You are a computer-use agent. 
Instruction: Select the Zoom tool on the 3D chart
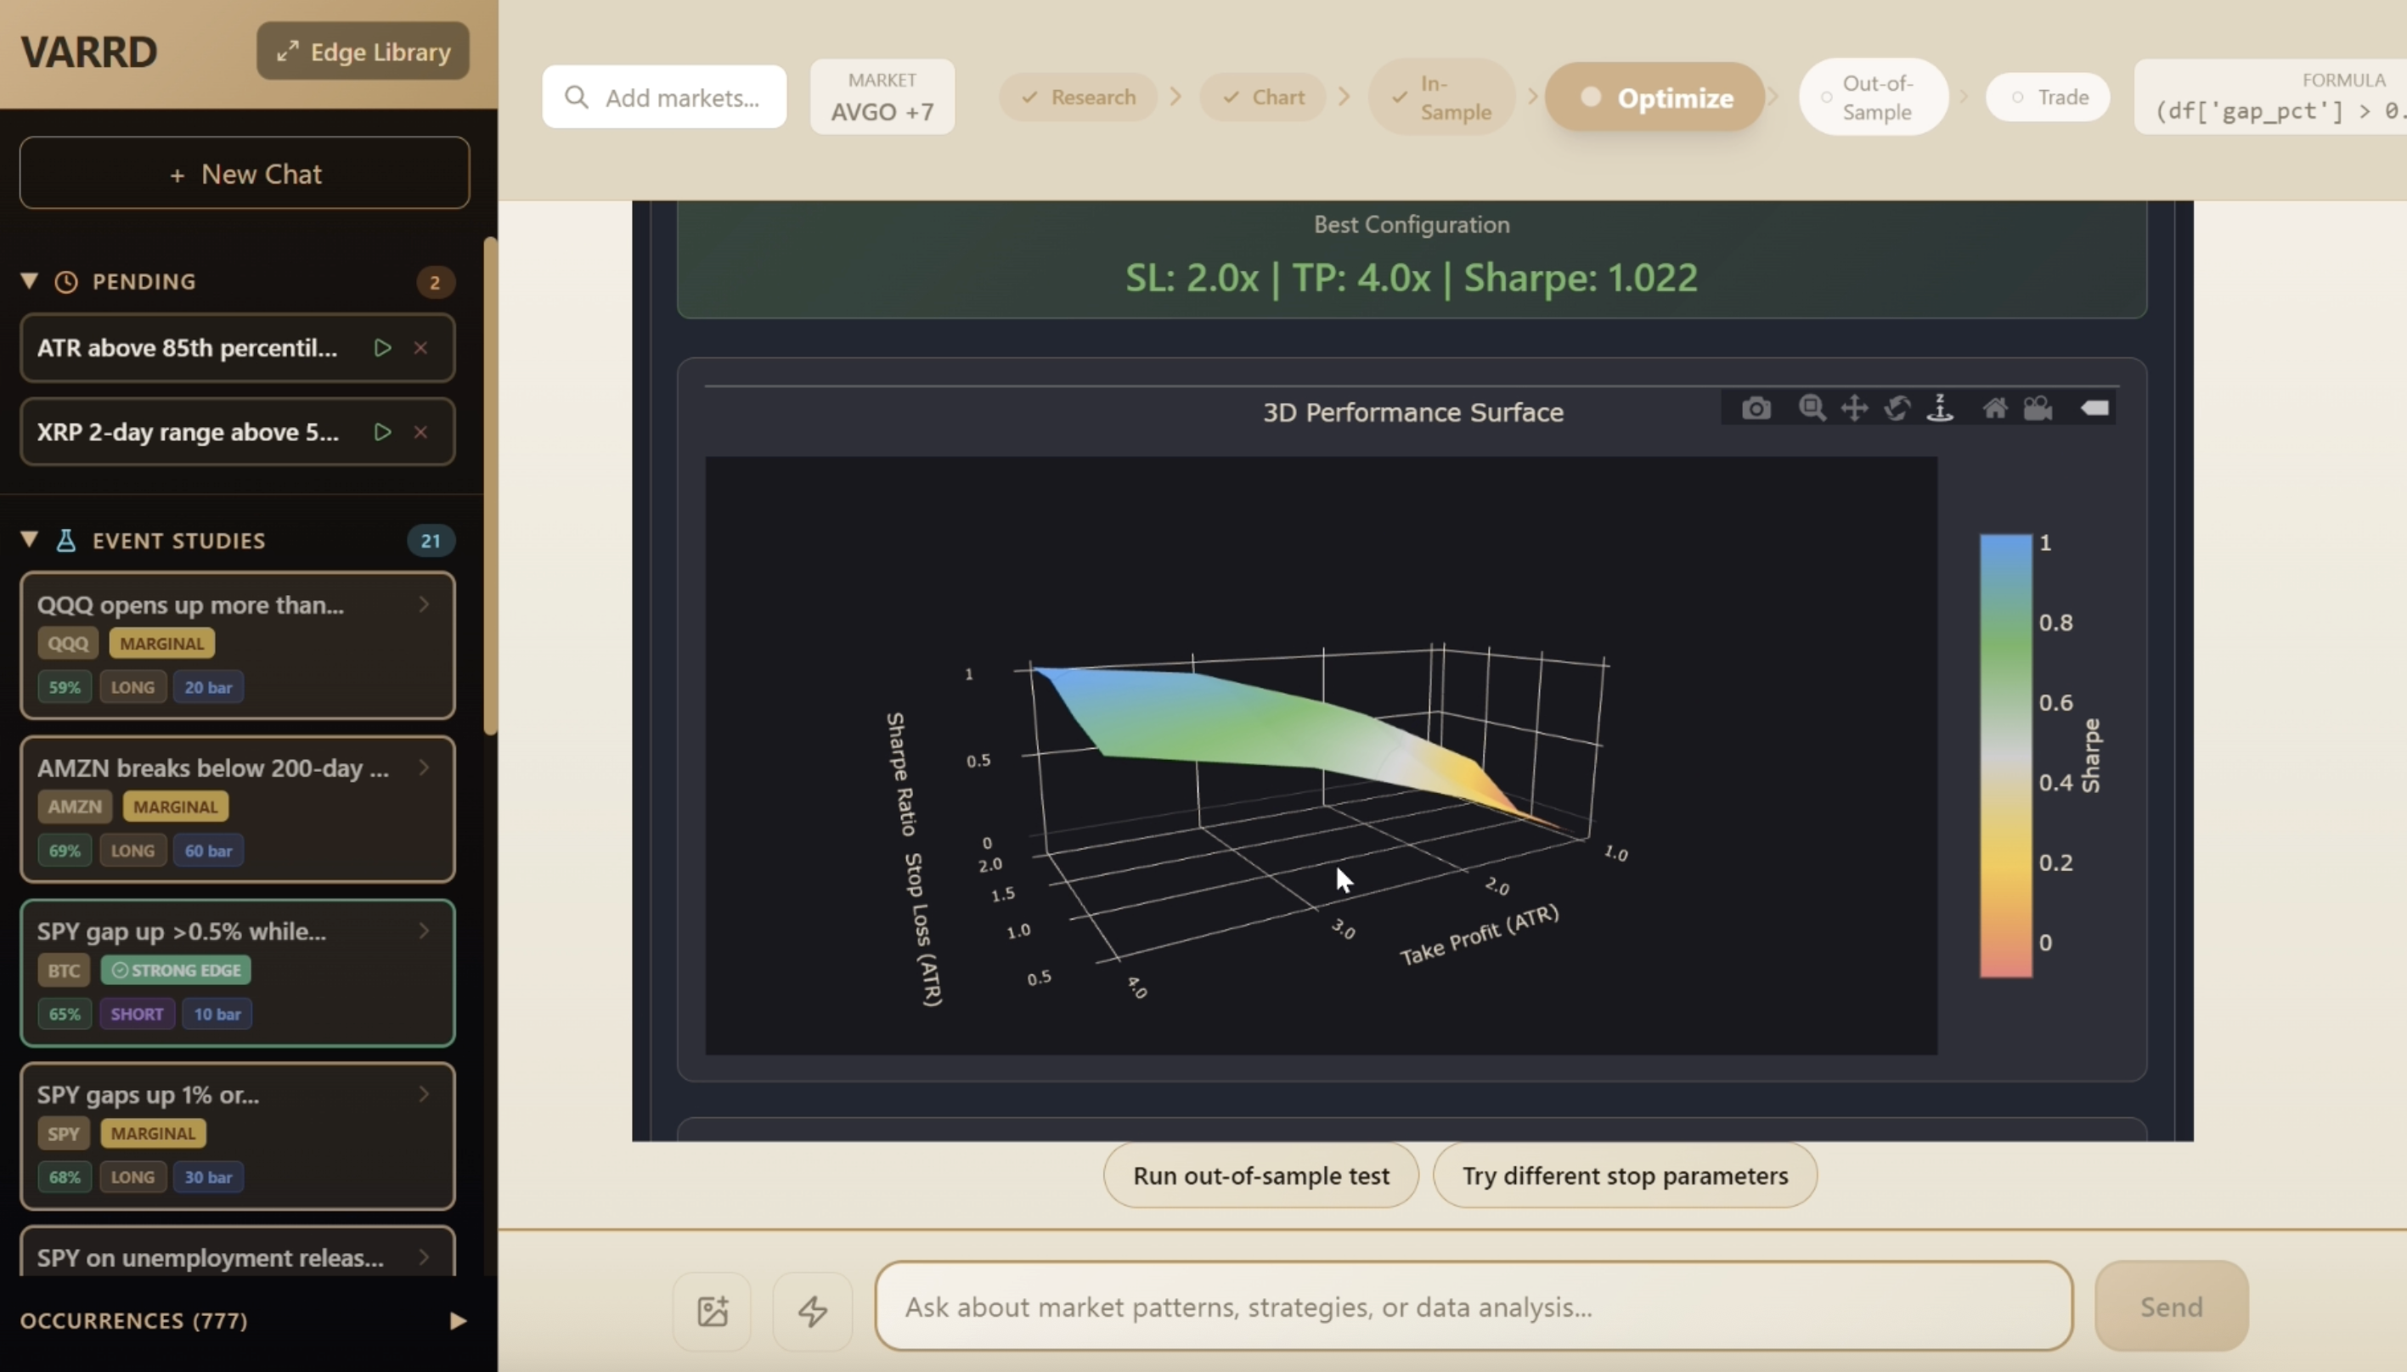1811,408
